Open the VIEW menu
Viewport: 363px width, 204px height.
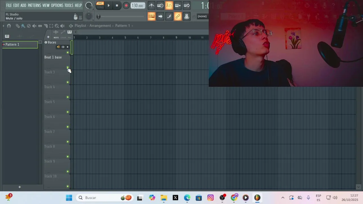46,5
